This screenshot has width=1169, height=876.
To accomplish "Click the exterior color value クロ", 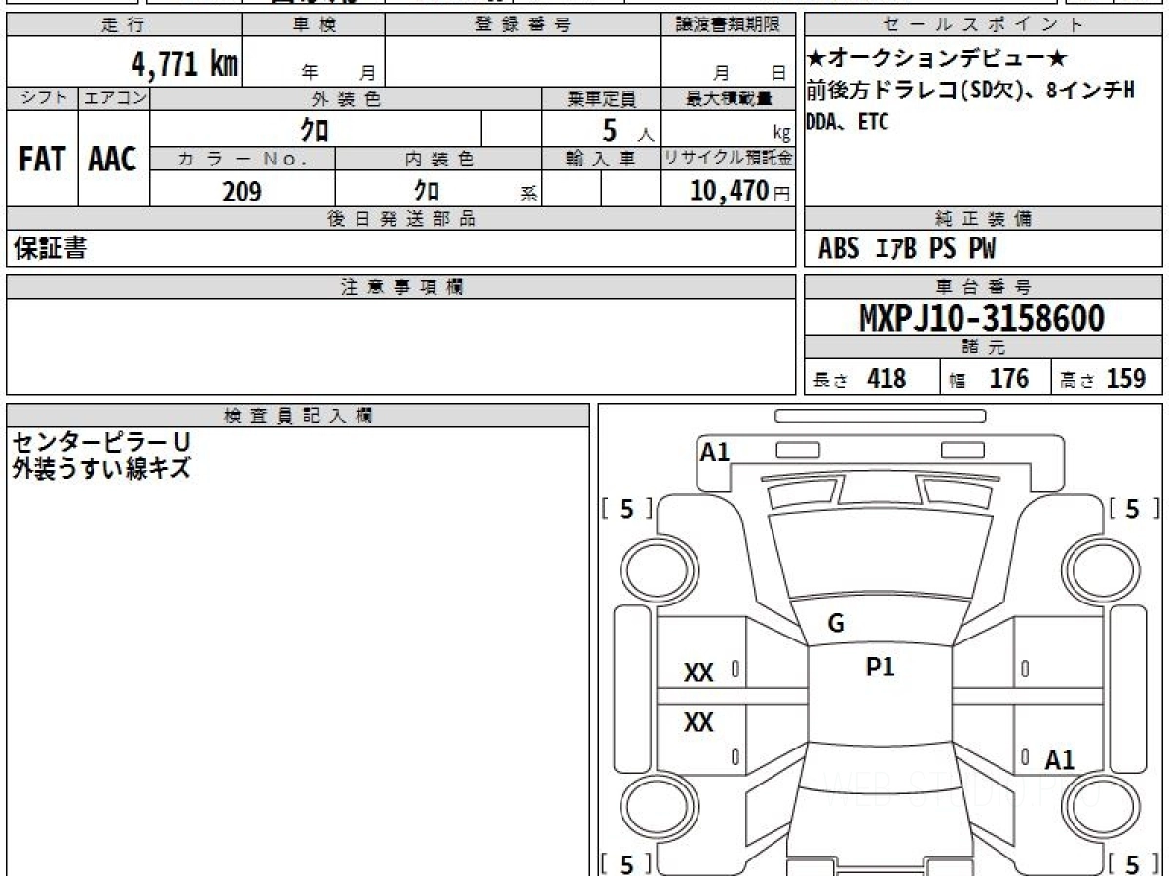I will tap(315, 129).
